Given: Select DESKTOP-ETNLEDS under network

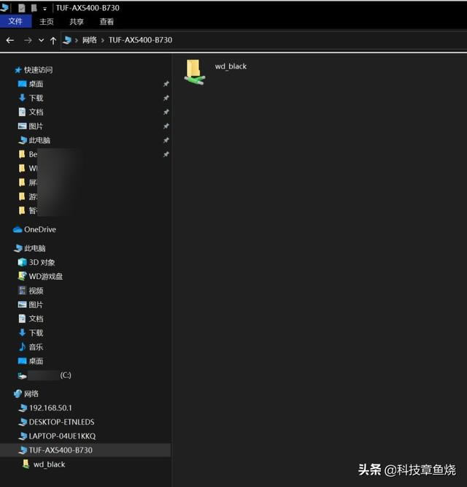Looking at the screenshot, I should (61, 422).
